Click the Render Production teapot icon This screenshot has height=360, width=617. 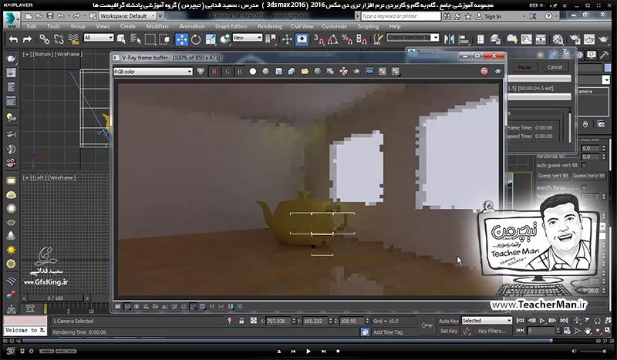click(604, 39)
